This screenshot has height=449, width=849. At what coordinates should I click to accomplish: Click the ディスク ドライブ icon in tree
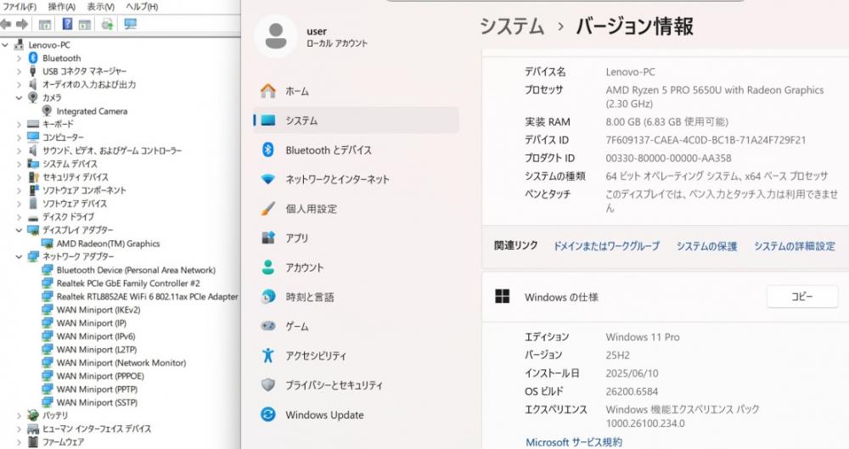pyautogui.click(x=33, y=216)
